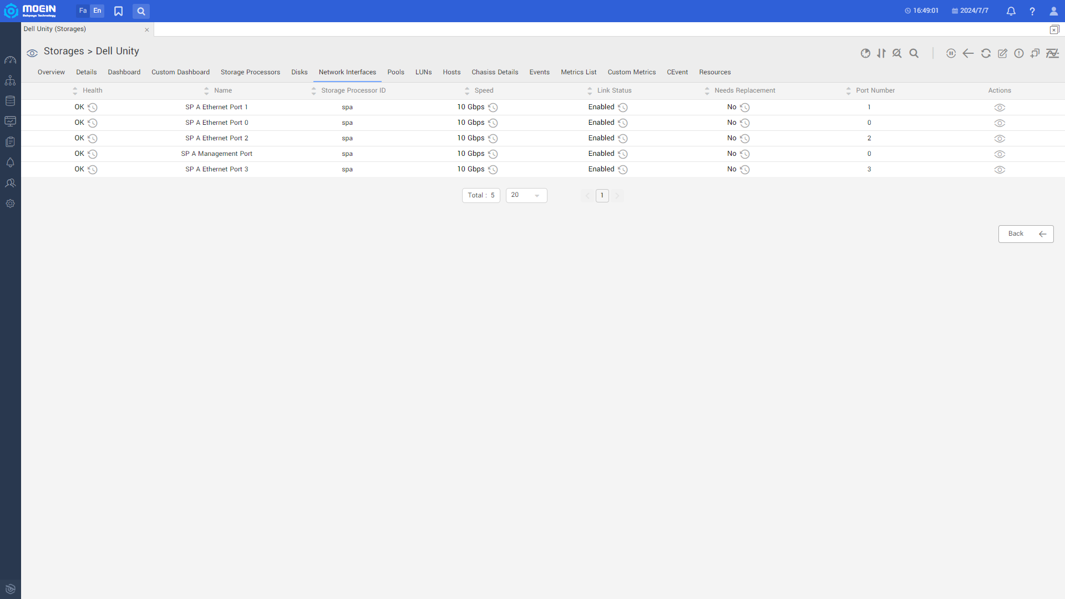Open the search magnifier in page toolbar
Viewport: 1065px width, 599px height.
[914, 53]
